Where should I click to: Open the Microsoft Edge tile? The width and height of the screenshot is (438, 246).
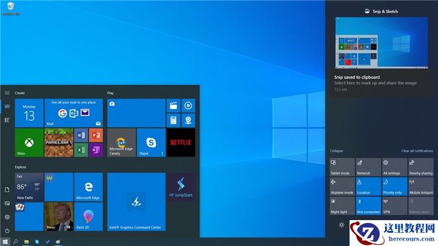[x=88, y=187]
